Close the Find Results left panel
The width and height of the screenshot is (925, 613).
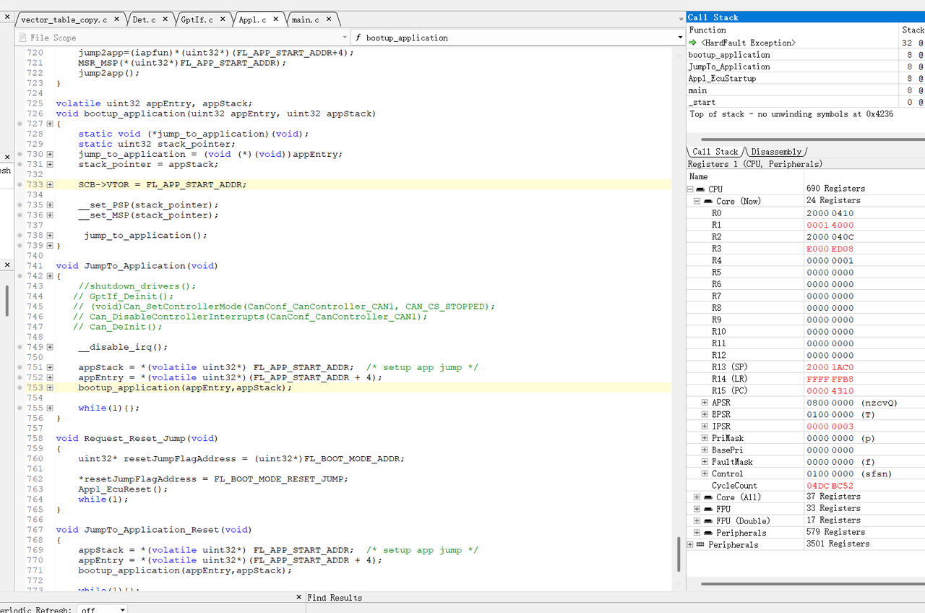point(299,597)
